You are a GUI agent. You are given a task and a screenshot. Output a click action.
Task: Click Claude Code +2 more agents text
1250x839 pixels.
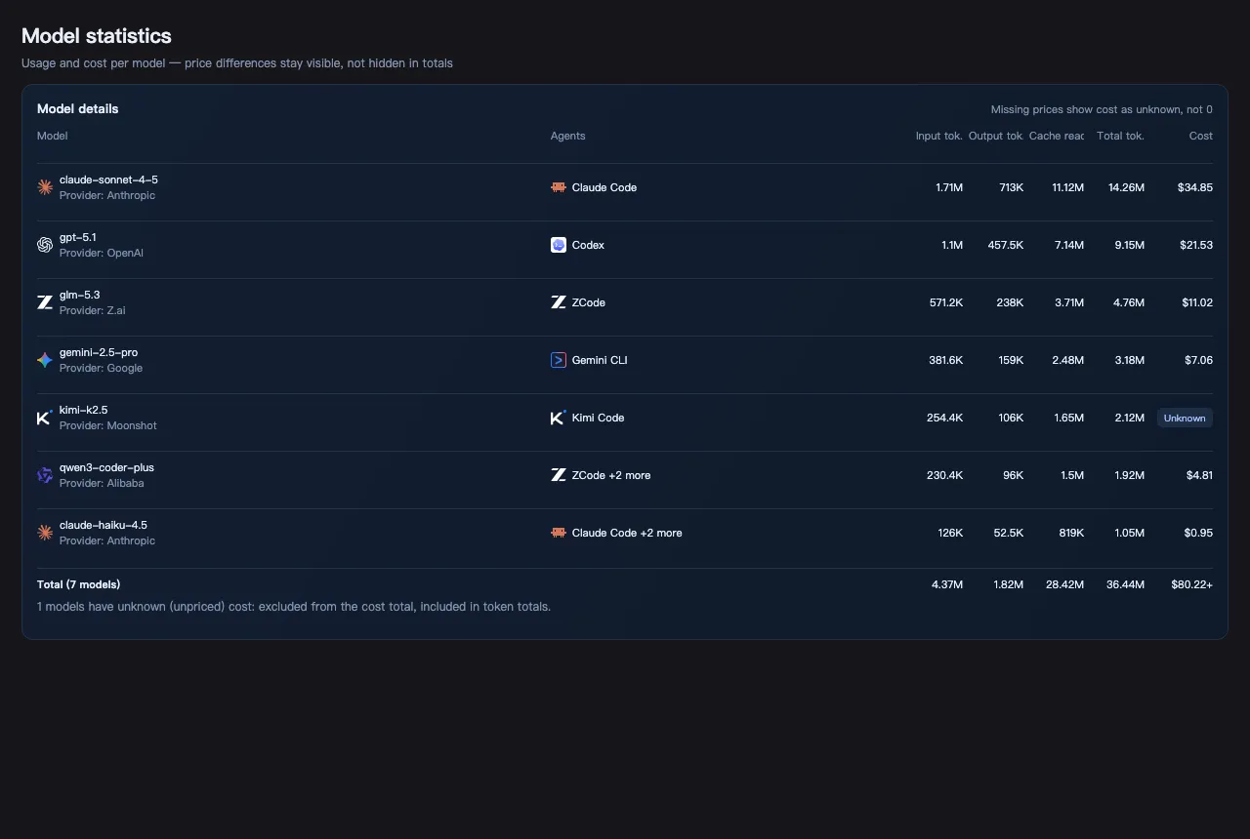click(x=627, y=533)
